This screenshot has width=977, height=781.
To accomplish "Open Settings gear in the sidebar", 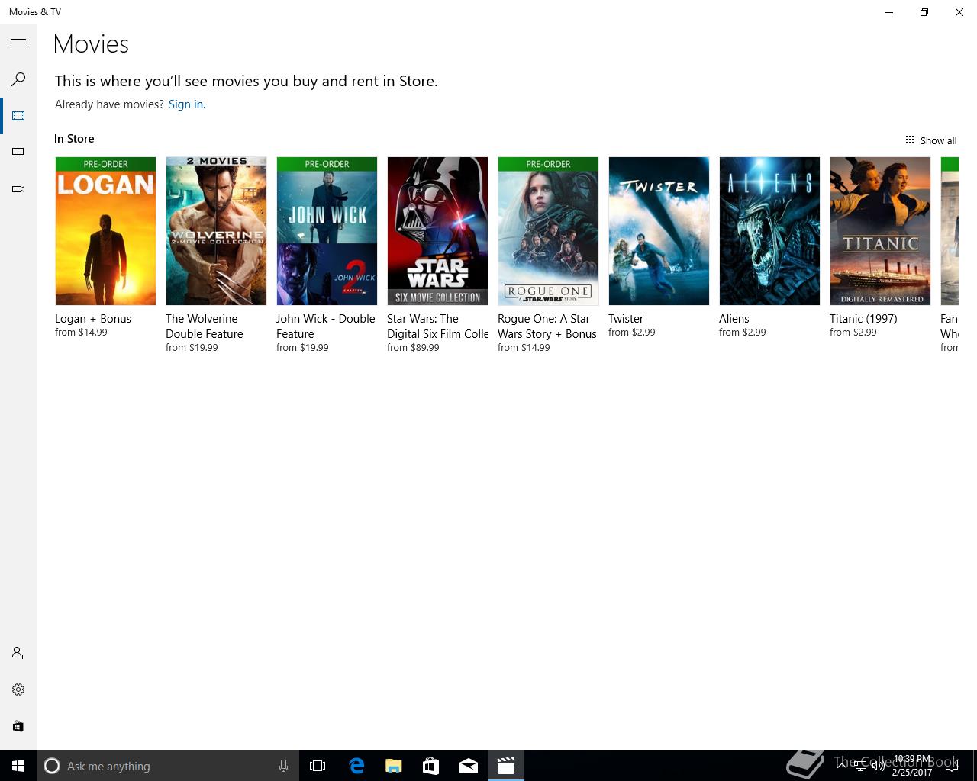I will click(x=18, y=689).
